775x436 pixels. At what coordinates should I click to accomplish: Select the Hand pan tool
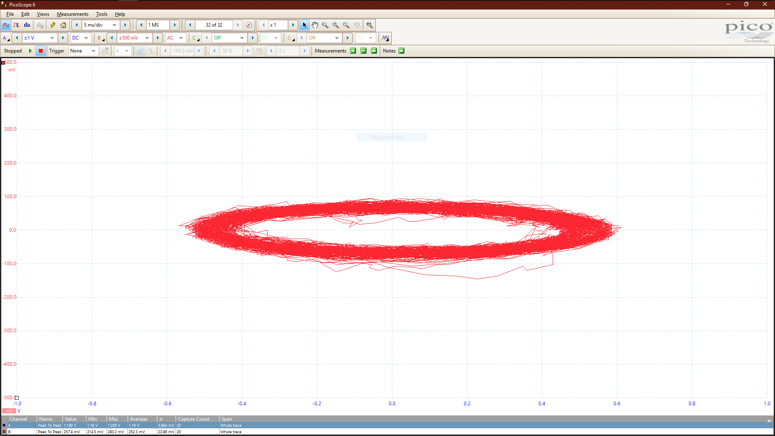pos(315,25)
